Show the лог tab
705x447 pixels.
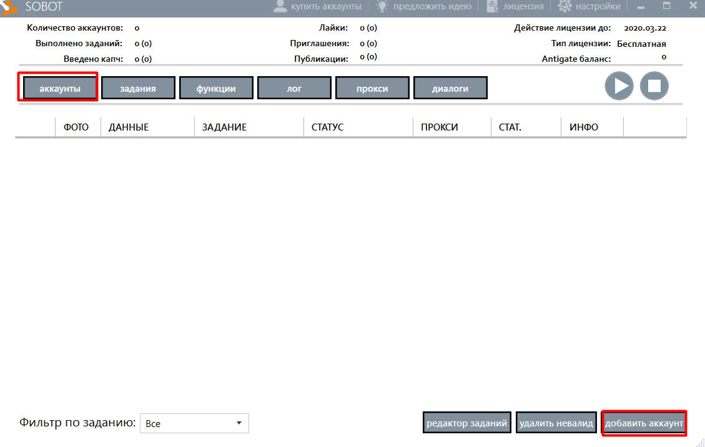(x=294, y=89)
